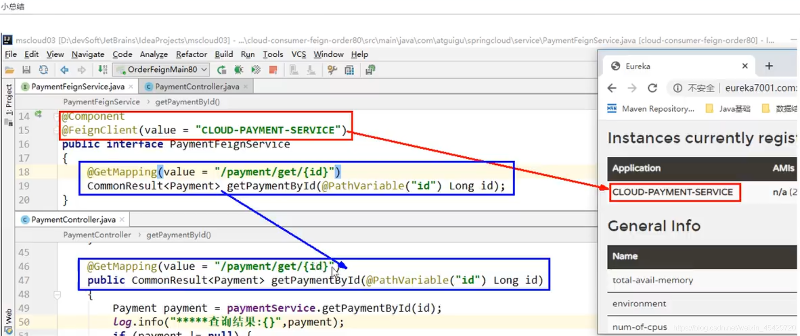
Task: Click the Save All toolbar icon
Action: coord(27,70)
